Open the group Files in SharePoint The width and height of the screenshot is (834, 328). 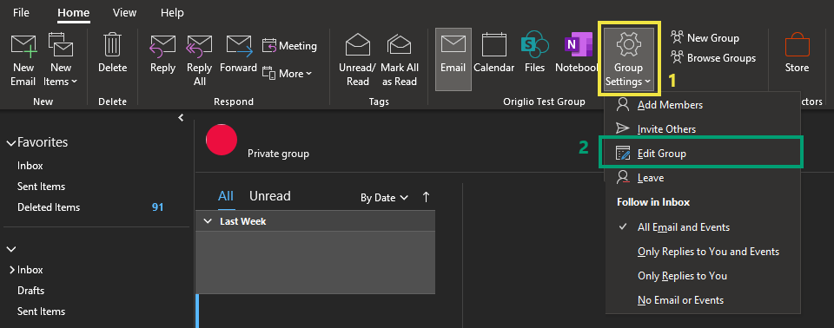534,53
